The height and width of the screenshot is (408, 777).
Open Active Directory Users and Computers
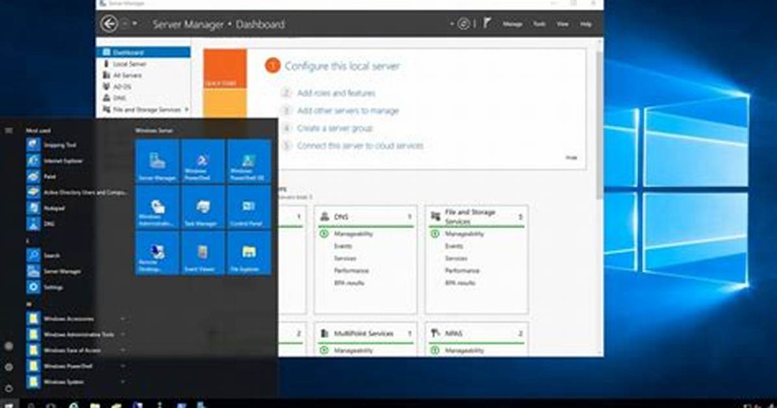(77, 192)
